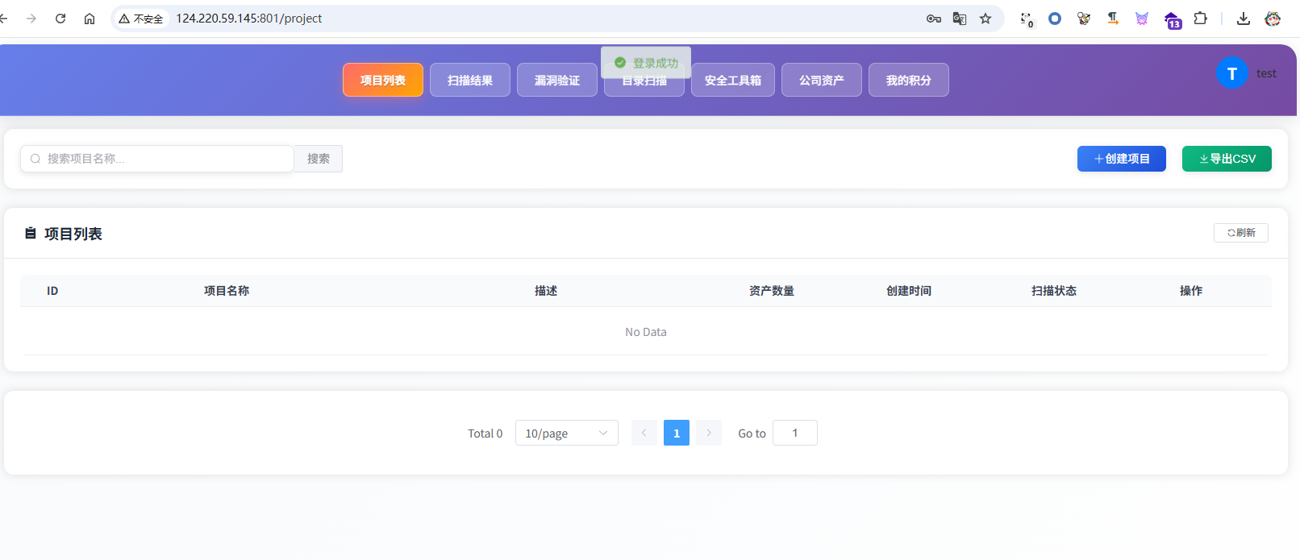Open the 公司资产 tab
Screen dimensions: 1300x560
pyautogui.click(x=822, y=80)
